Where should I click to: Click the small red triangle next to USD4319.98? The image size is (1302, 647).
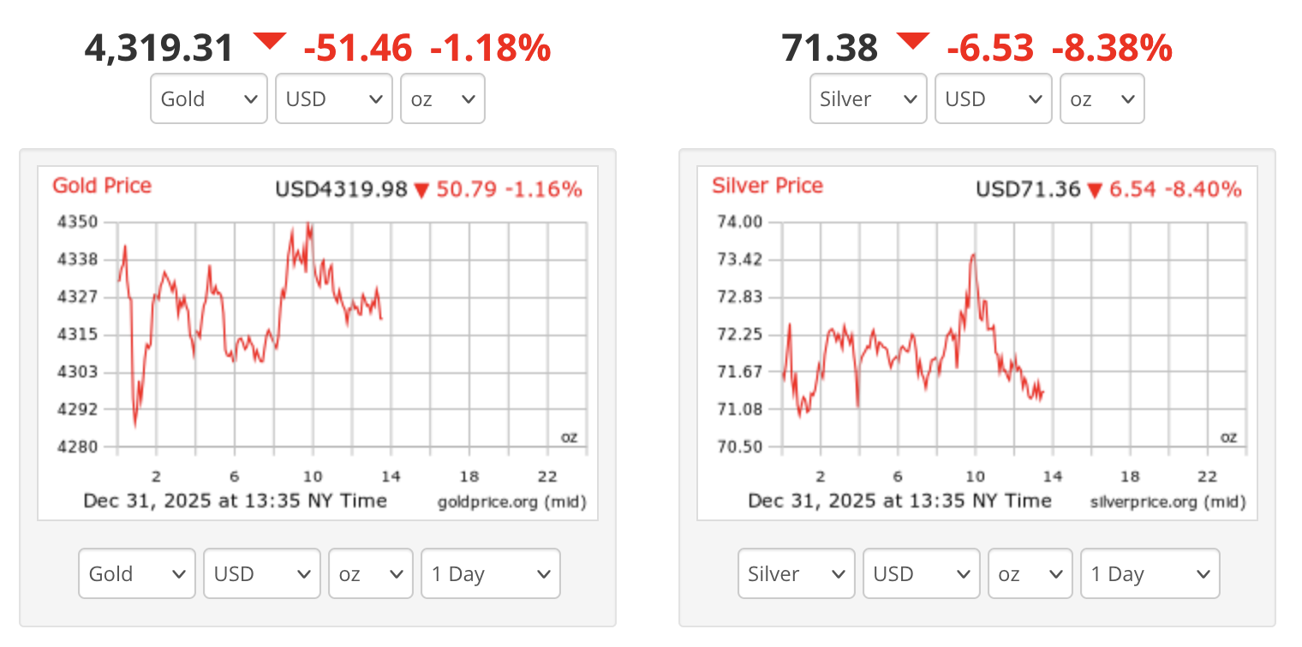[421, 190]
